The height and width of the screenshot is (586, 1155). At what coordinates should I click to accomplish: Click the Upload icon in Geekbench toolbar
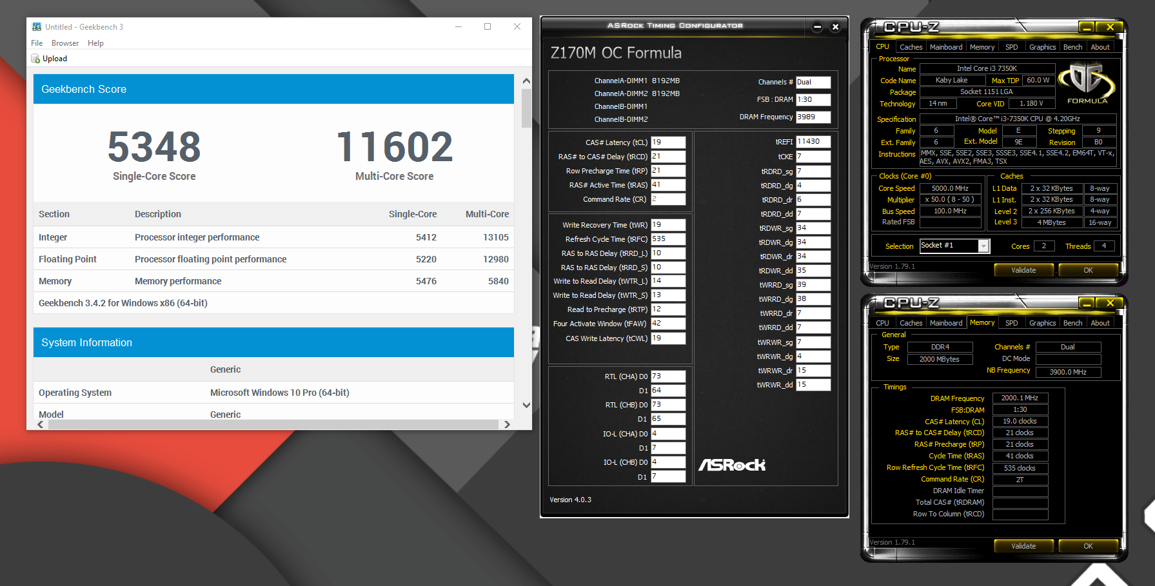[x=35, y=59]
